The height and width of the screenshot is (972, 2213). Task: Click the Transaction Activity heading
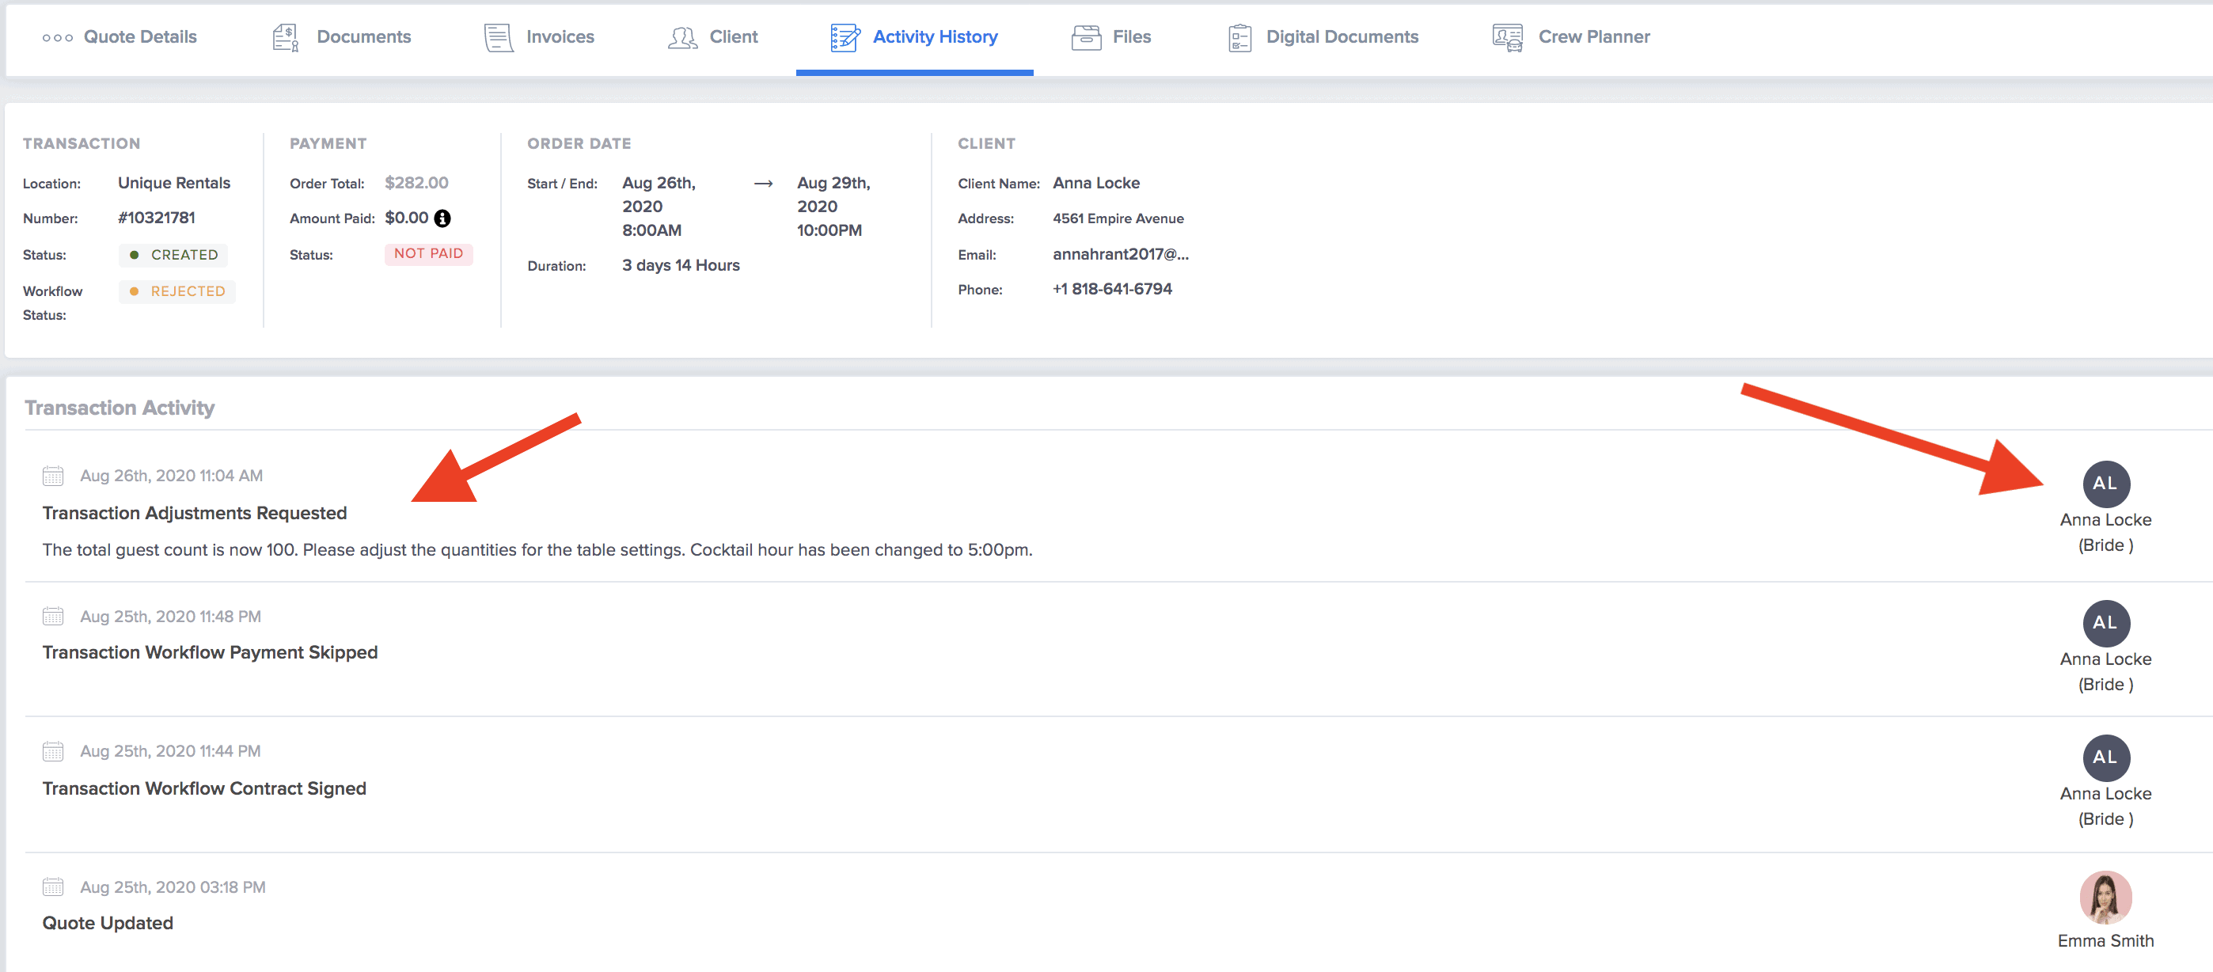[x=120, y=408]
